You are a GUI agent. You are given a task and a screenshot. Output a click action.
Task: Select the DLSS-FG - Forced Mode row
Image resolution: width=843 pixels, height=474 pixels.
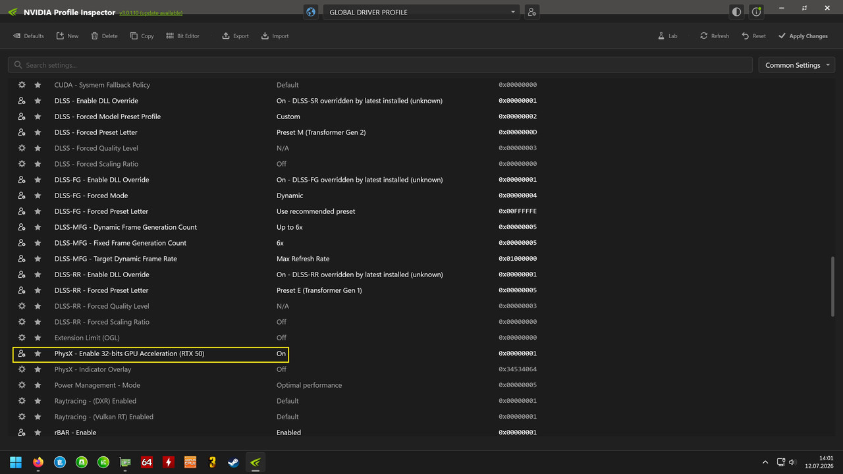click(x=277, y=196)
